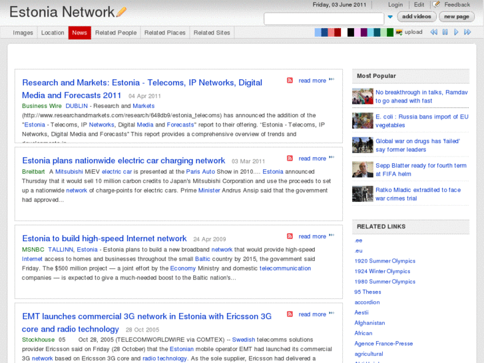Select the light green color swatch
The image size is (484, 363).
point(383,33)
